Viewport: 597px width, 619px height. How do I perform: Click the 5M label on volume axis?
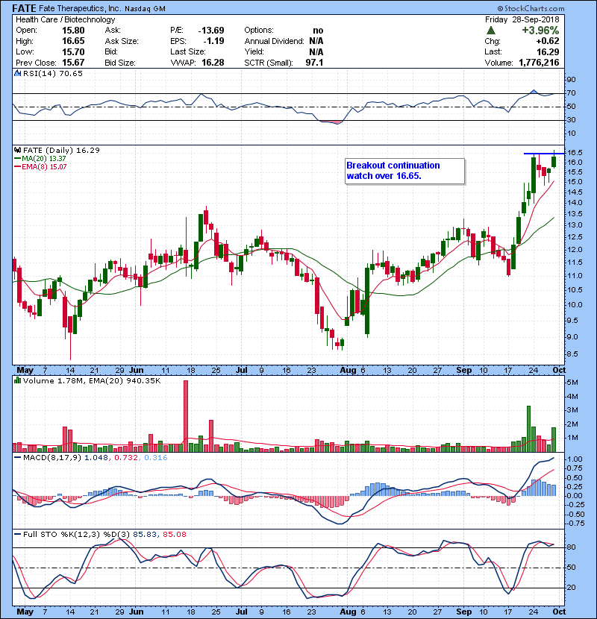pos(572,383)
